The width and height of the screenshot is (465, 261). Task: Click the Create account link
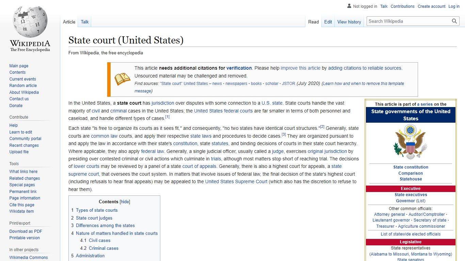(432, 6)
